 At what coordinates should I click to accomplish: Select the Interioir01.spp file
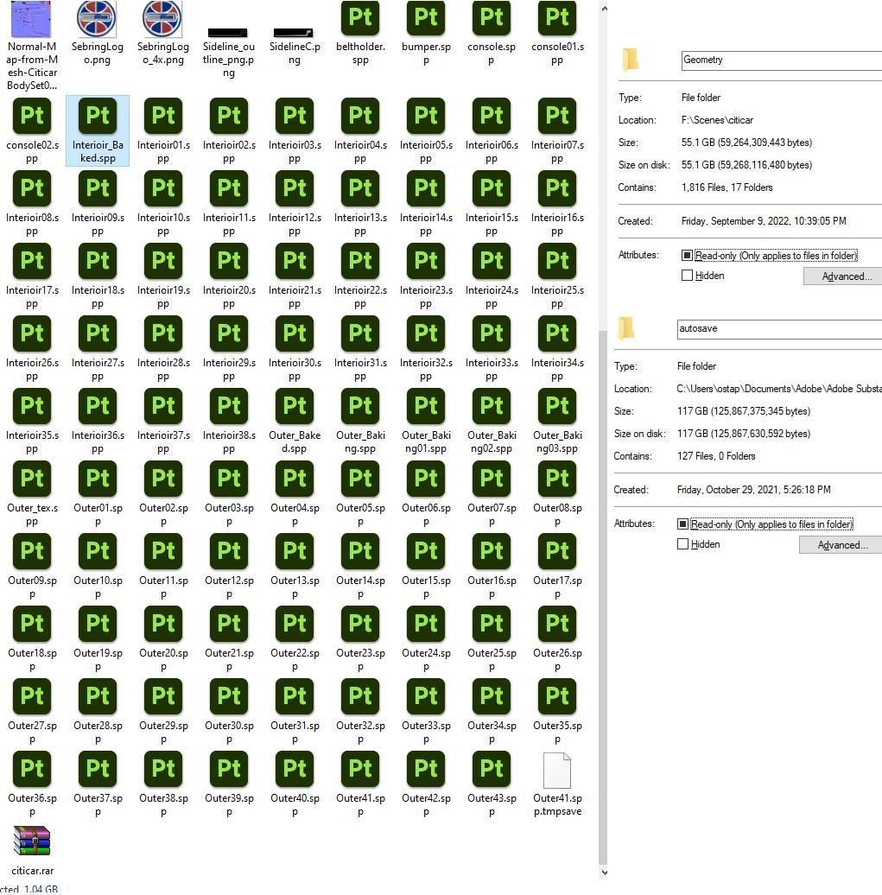coord(163,130)
